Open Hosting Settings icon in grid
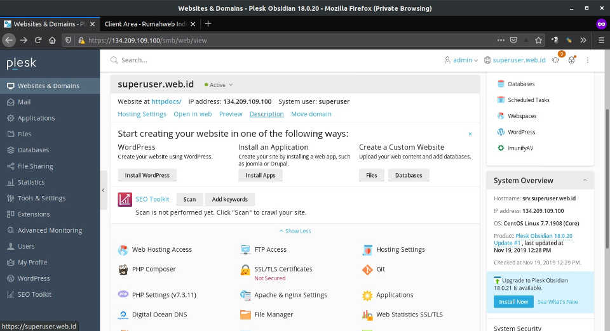This screenshot has width=610, height=331. point(367,250)
